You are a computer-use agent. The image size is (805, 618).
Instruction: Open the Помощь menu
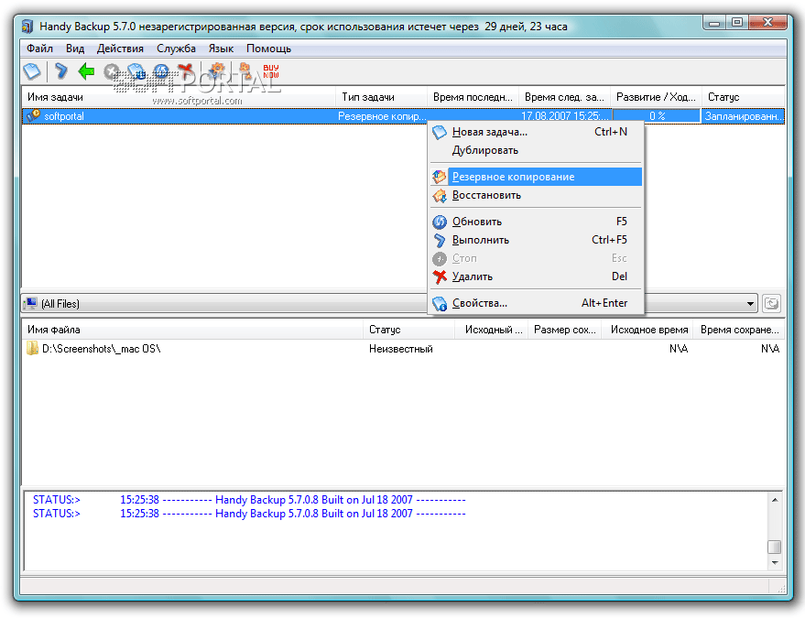click(x=268, y=49)
